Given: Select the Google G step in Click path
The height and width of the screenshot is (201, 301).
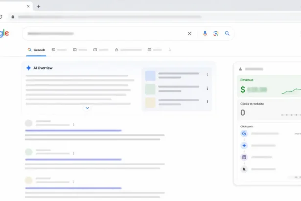Looking at the screenshot, I should (x=244, y=133).
